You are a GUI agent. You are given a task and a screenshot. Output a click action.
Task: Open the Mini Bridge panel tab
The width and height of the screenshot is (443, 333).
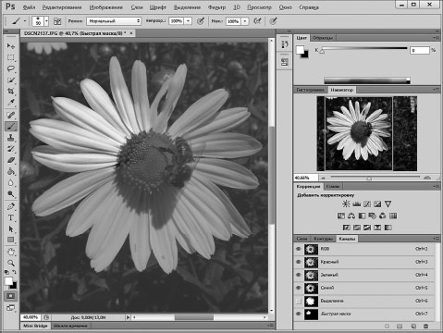(x=35, y=326)
